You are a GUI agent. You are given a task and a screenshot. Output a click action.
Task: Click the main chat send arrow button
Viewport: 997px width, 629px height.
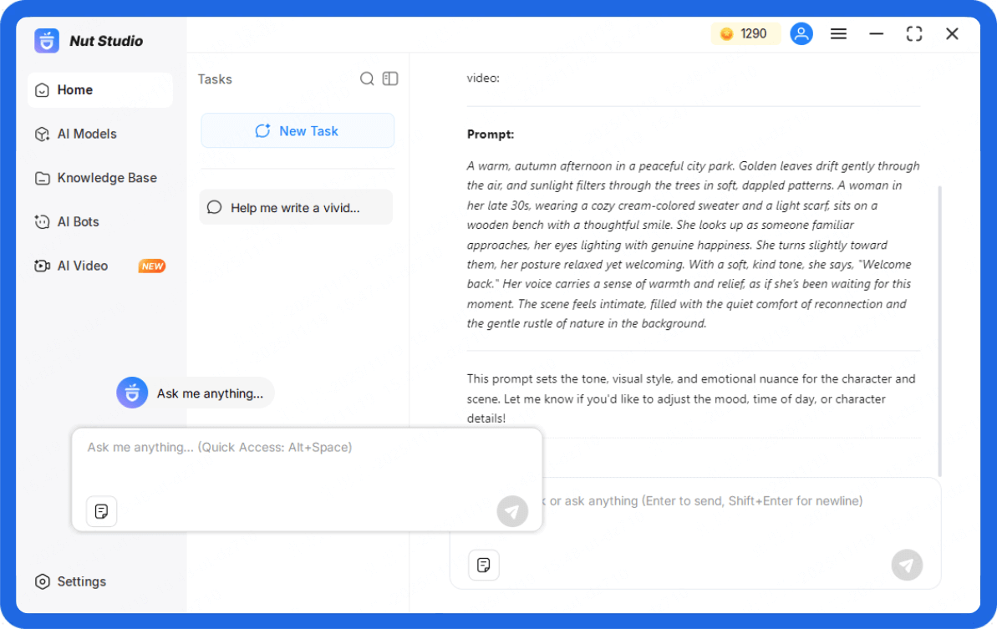coord(907,566)
